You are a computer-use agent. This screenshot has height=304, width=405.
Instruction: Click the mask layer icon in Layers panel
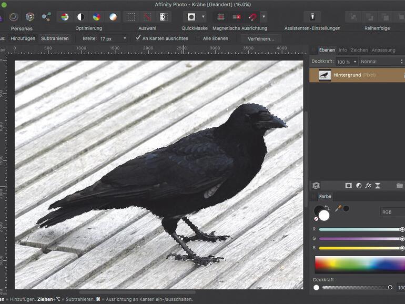click(348, 186)
